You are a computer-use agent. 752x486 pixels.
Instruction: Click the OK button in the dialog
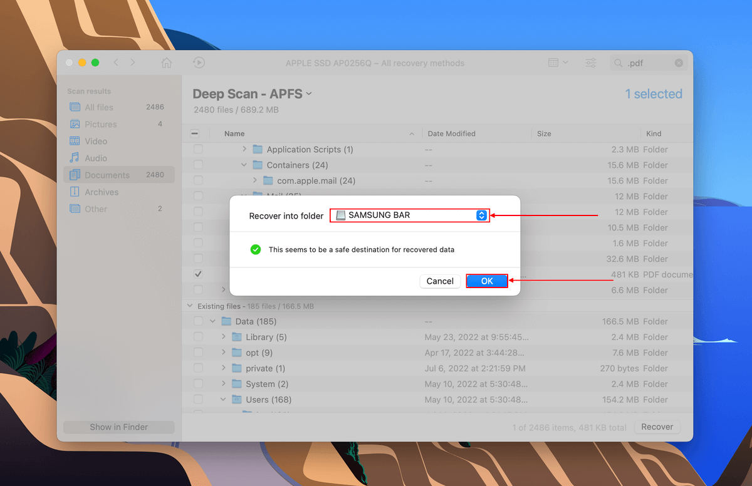click(x=487, y=281)
